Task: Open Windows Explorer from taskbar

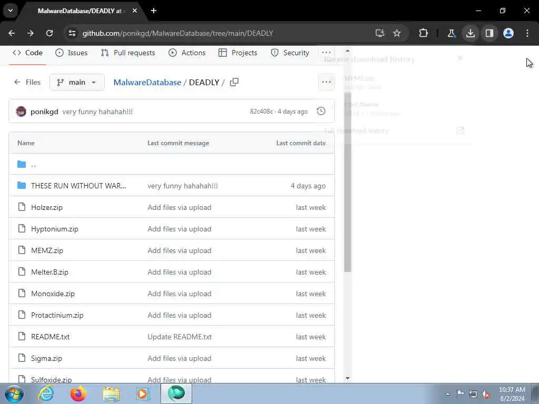Action: (111, 393)
